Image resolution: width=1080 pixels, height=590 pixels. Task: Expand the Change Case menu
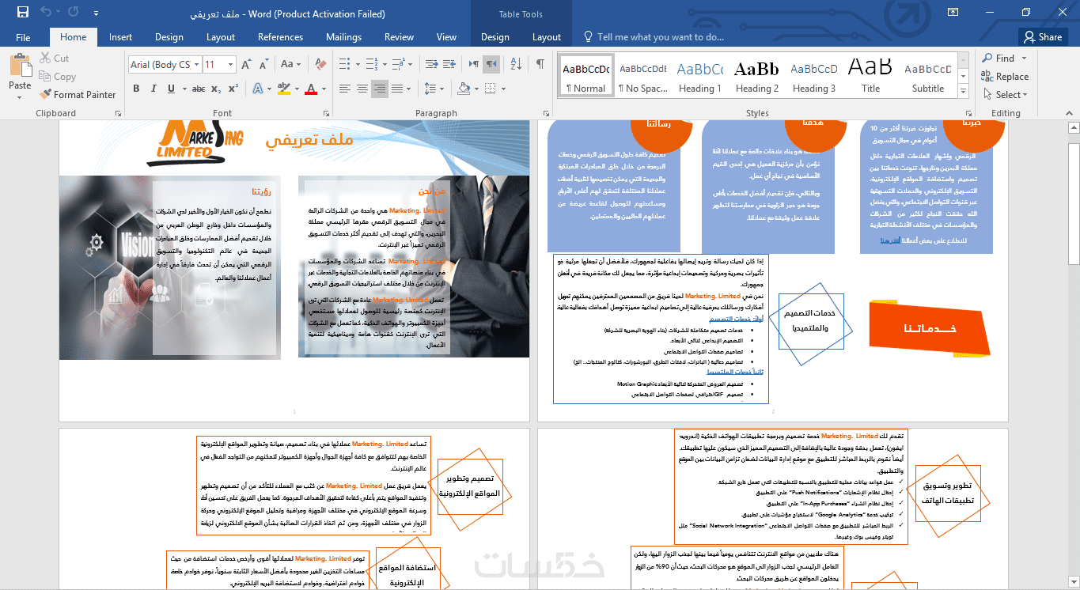coord(290,65)
